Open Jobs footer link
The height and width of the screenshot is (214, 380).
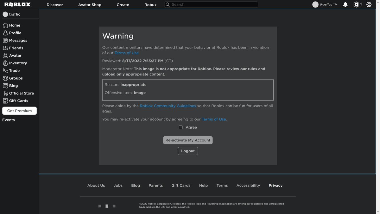tap(118, 185)
